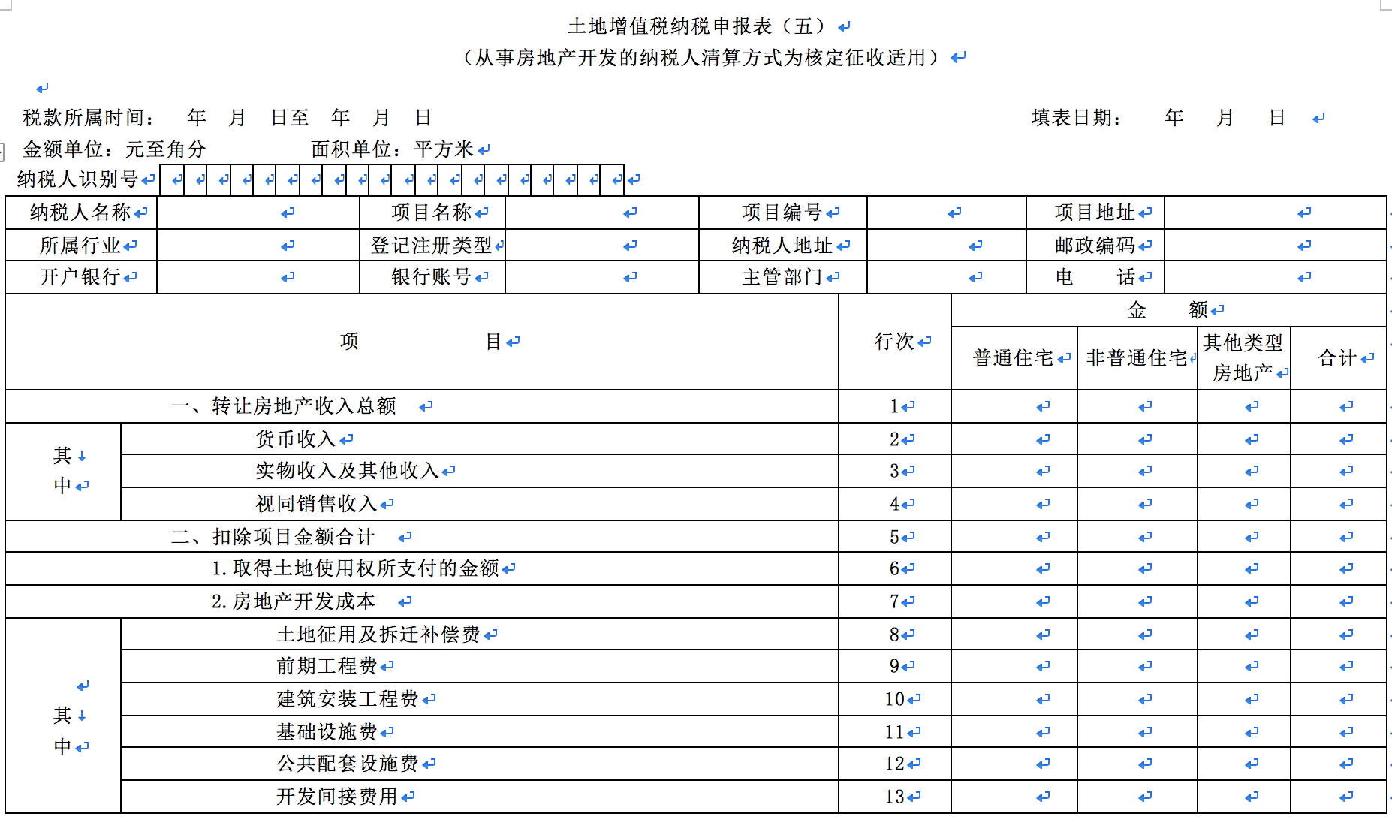Viewport: 1392px width, 820px height.
Task: Click the 项目编号 label cell
Action: click(783, 213)
